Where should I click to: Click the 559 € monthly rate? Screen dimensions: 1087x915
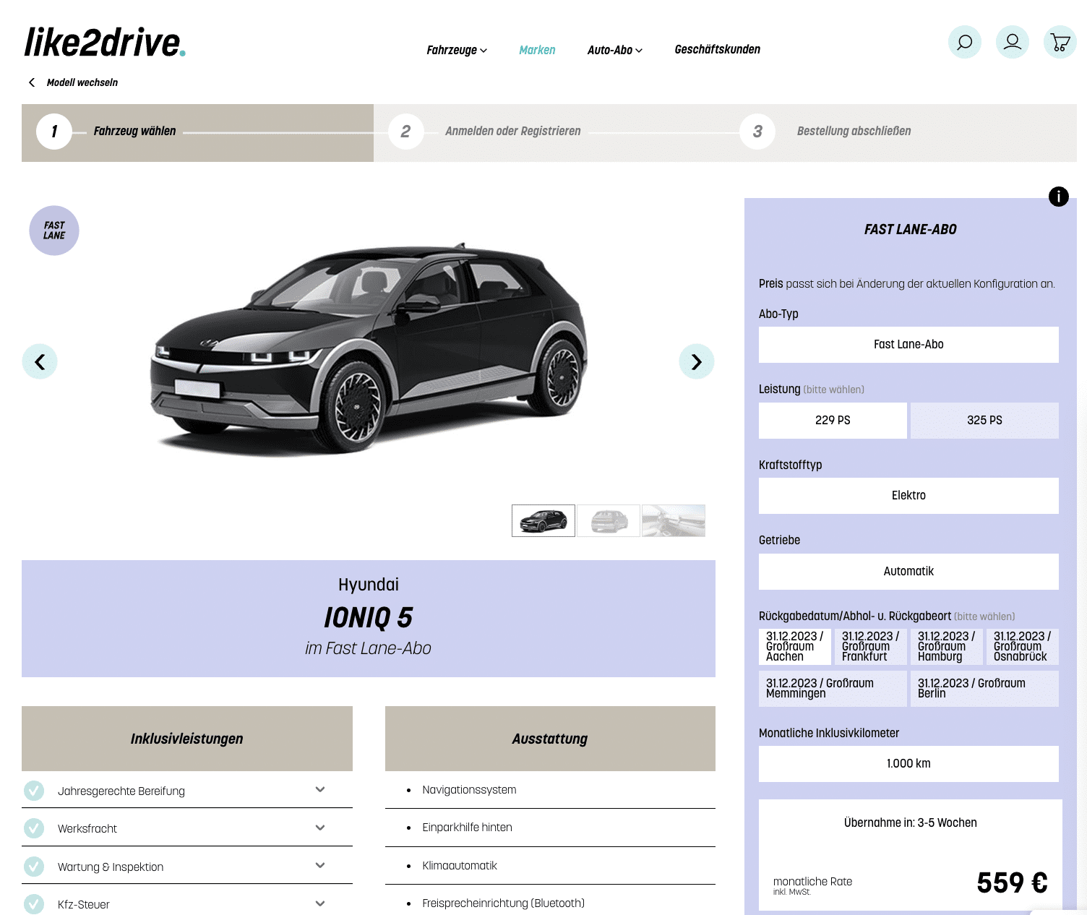[1012, 882]
